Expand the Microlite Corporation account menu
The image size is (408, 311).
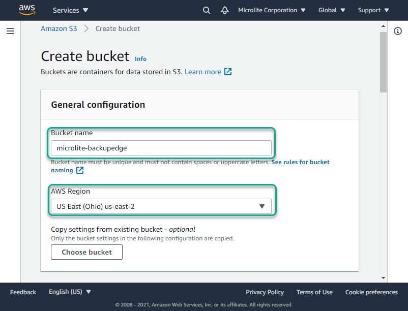point(272,10)
